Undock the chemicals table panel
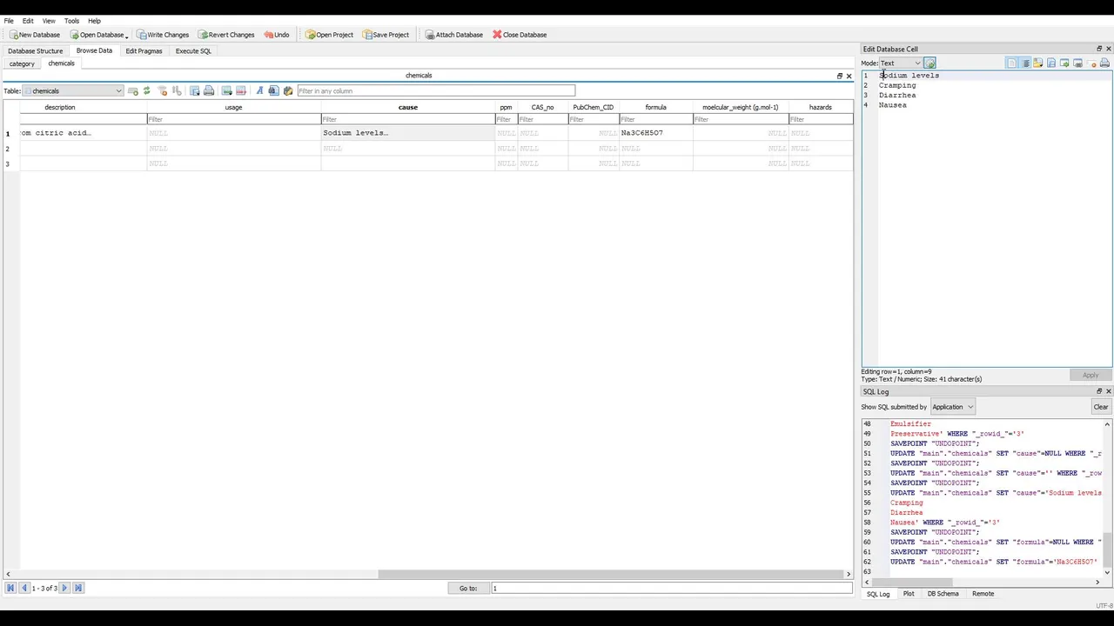 tap(840, 76)
